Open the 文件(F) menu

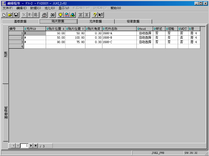point(8,8)
